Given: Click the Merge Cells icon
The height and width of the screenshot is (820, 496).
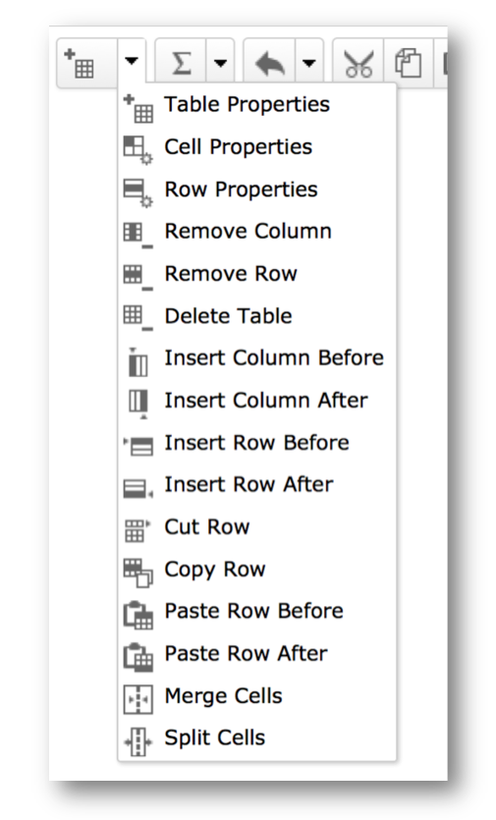Looking at the screenshot, I should 138,699.
